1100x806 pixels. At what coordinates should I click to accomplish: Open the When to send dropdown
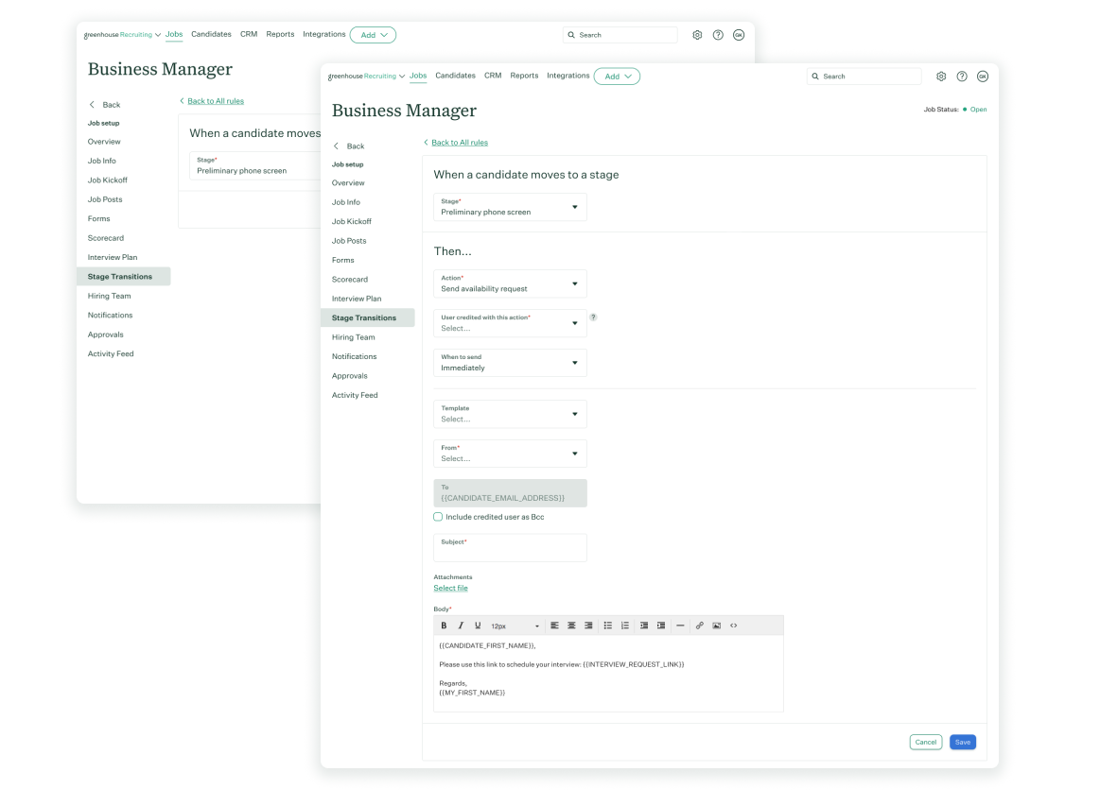(x=510, y=362)
